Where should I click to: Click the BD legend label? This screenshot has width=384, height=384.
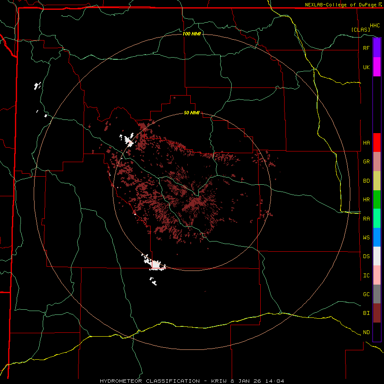(x=366, y=181)
